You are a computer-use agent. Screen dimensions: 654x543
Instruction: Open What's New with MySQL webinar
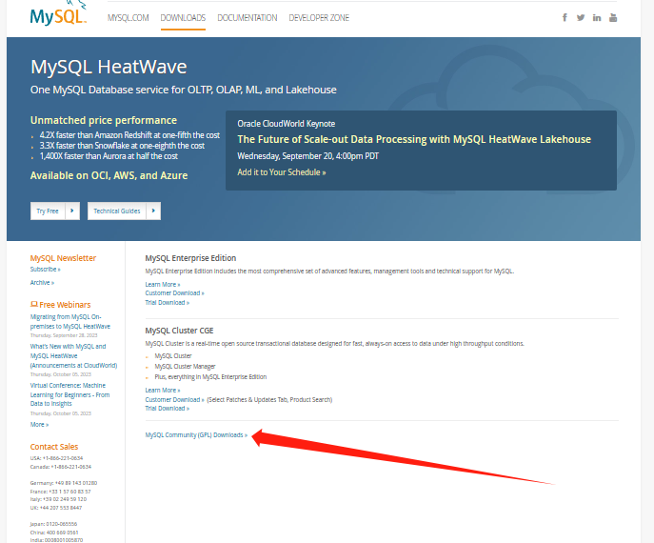tap(73, 355)
